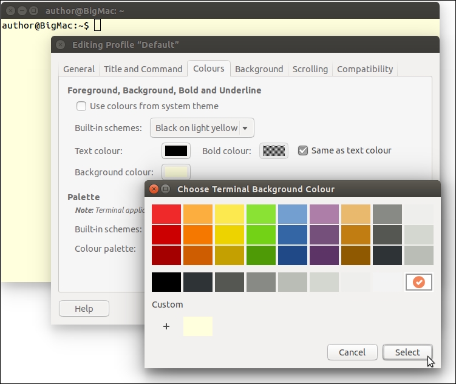Uncheck Same as text colour option
This screenshot has height=384, width=456.
(303, 150)
